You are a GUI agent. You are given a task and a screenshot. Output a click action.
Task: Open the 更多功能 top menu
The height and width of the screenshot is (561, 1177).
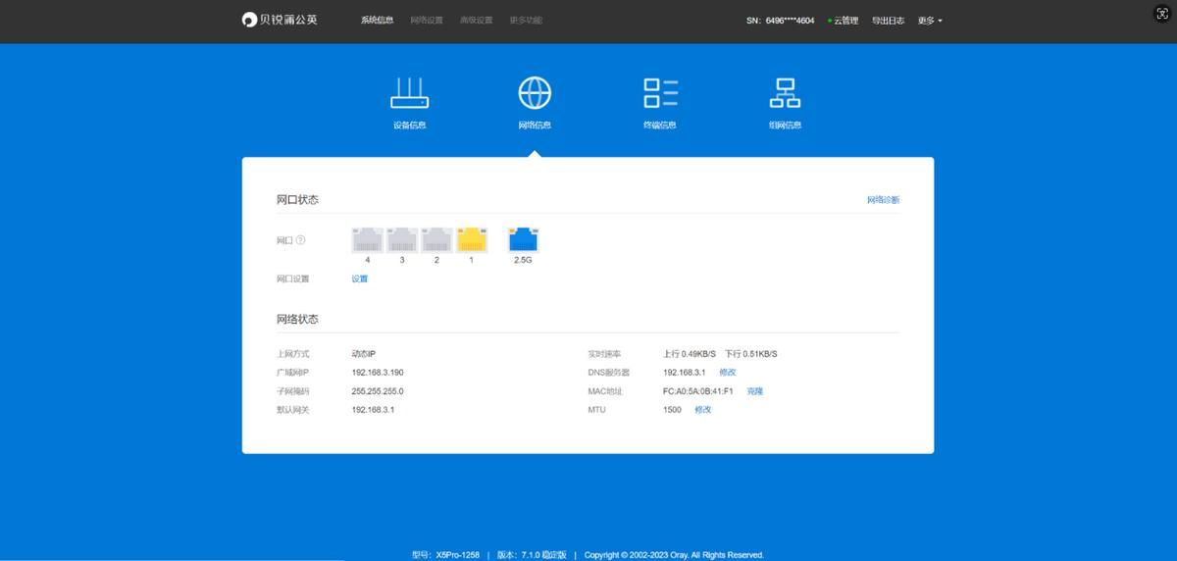pos(526,21)
